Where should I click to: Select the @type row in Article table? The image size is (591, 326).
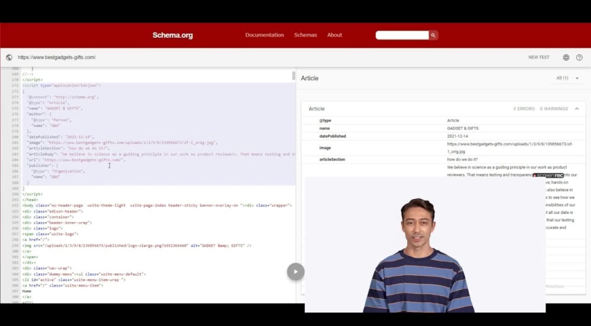coord(444,120)
